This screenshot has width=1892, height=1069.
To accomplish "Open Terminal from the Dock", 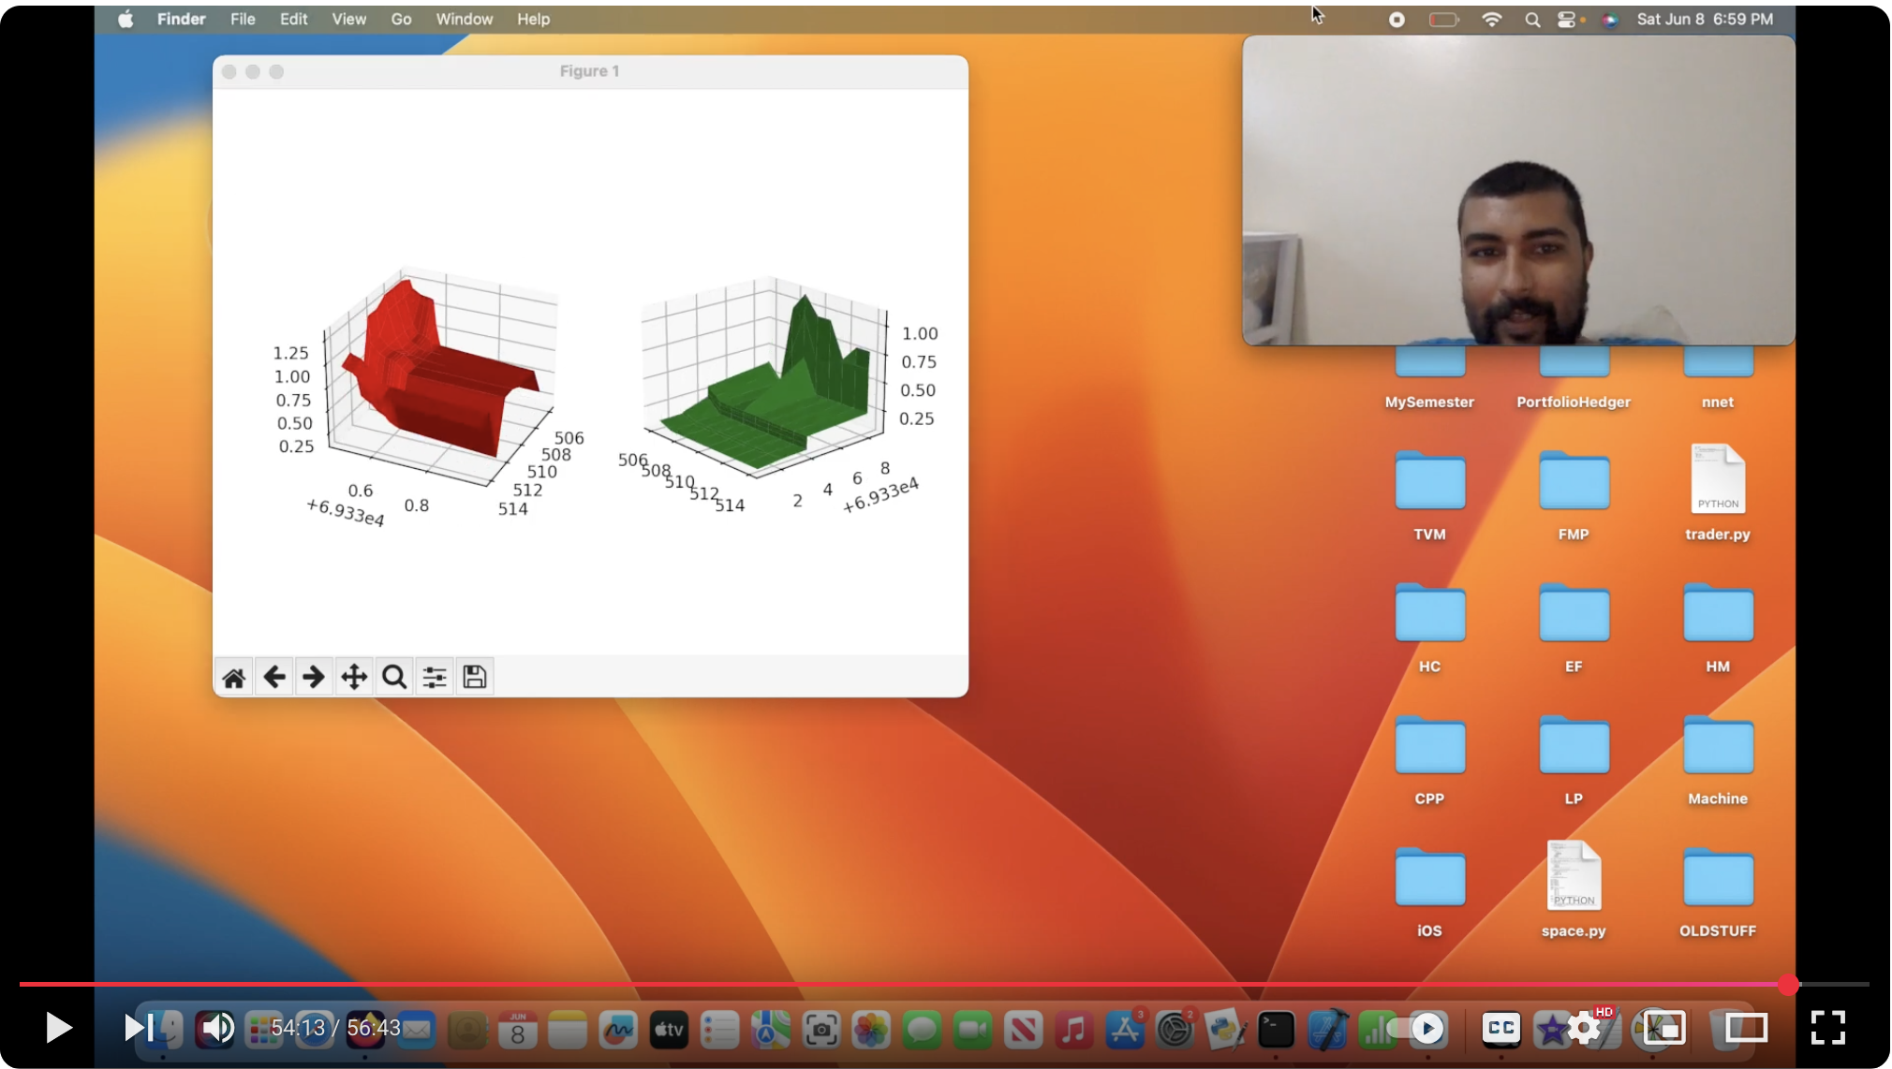I will tap(1276, 1031).
